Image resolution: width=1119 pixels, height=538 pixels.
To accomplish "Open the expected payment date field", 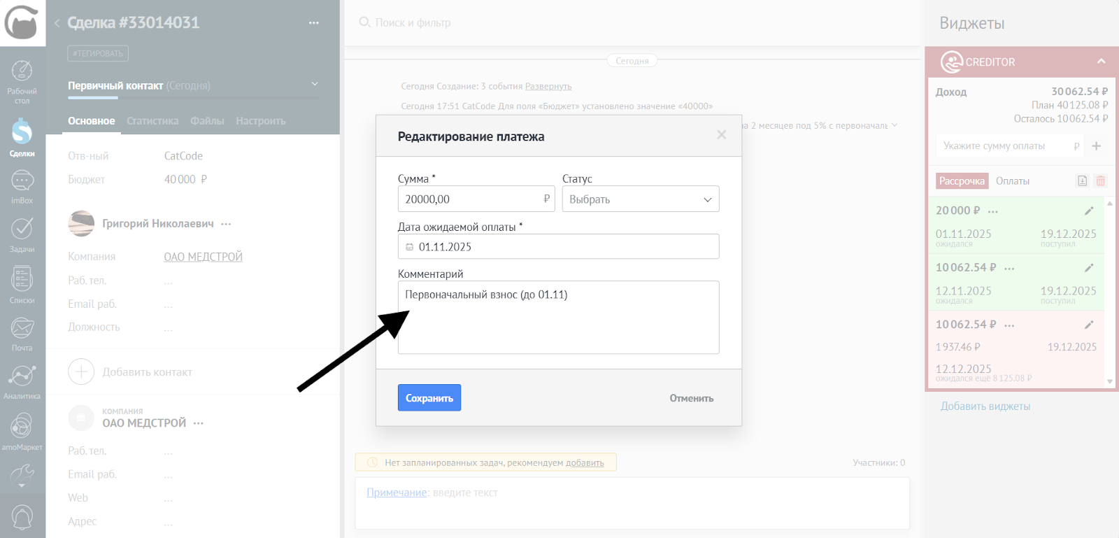I will 558,247.
